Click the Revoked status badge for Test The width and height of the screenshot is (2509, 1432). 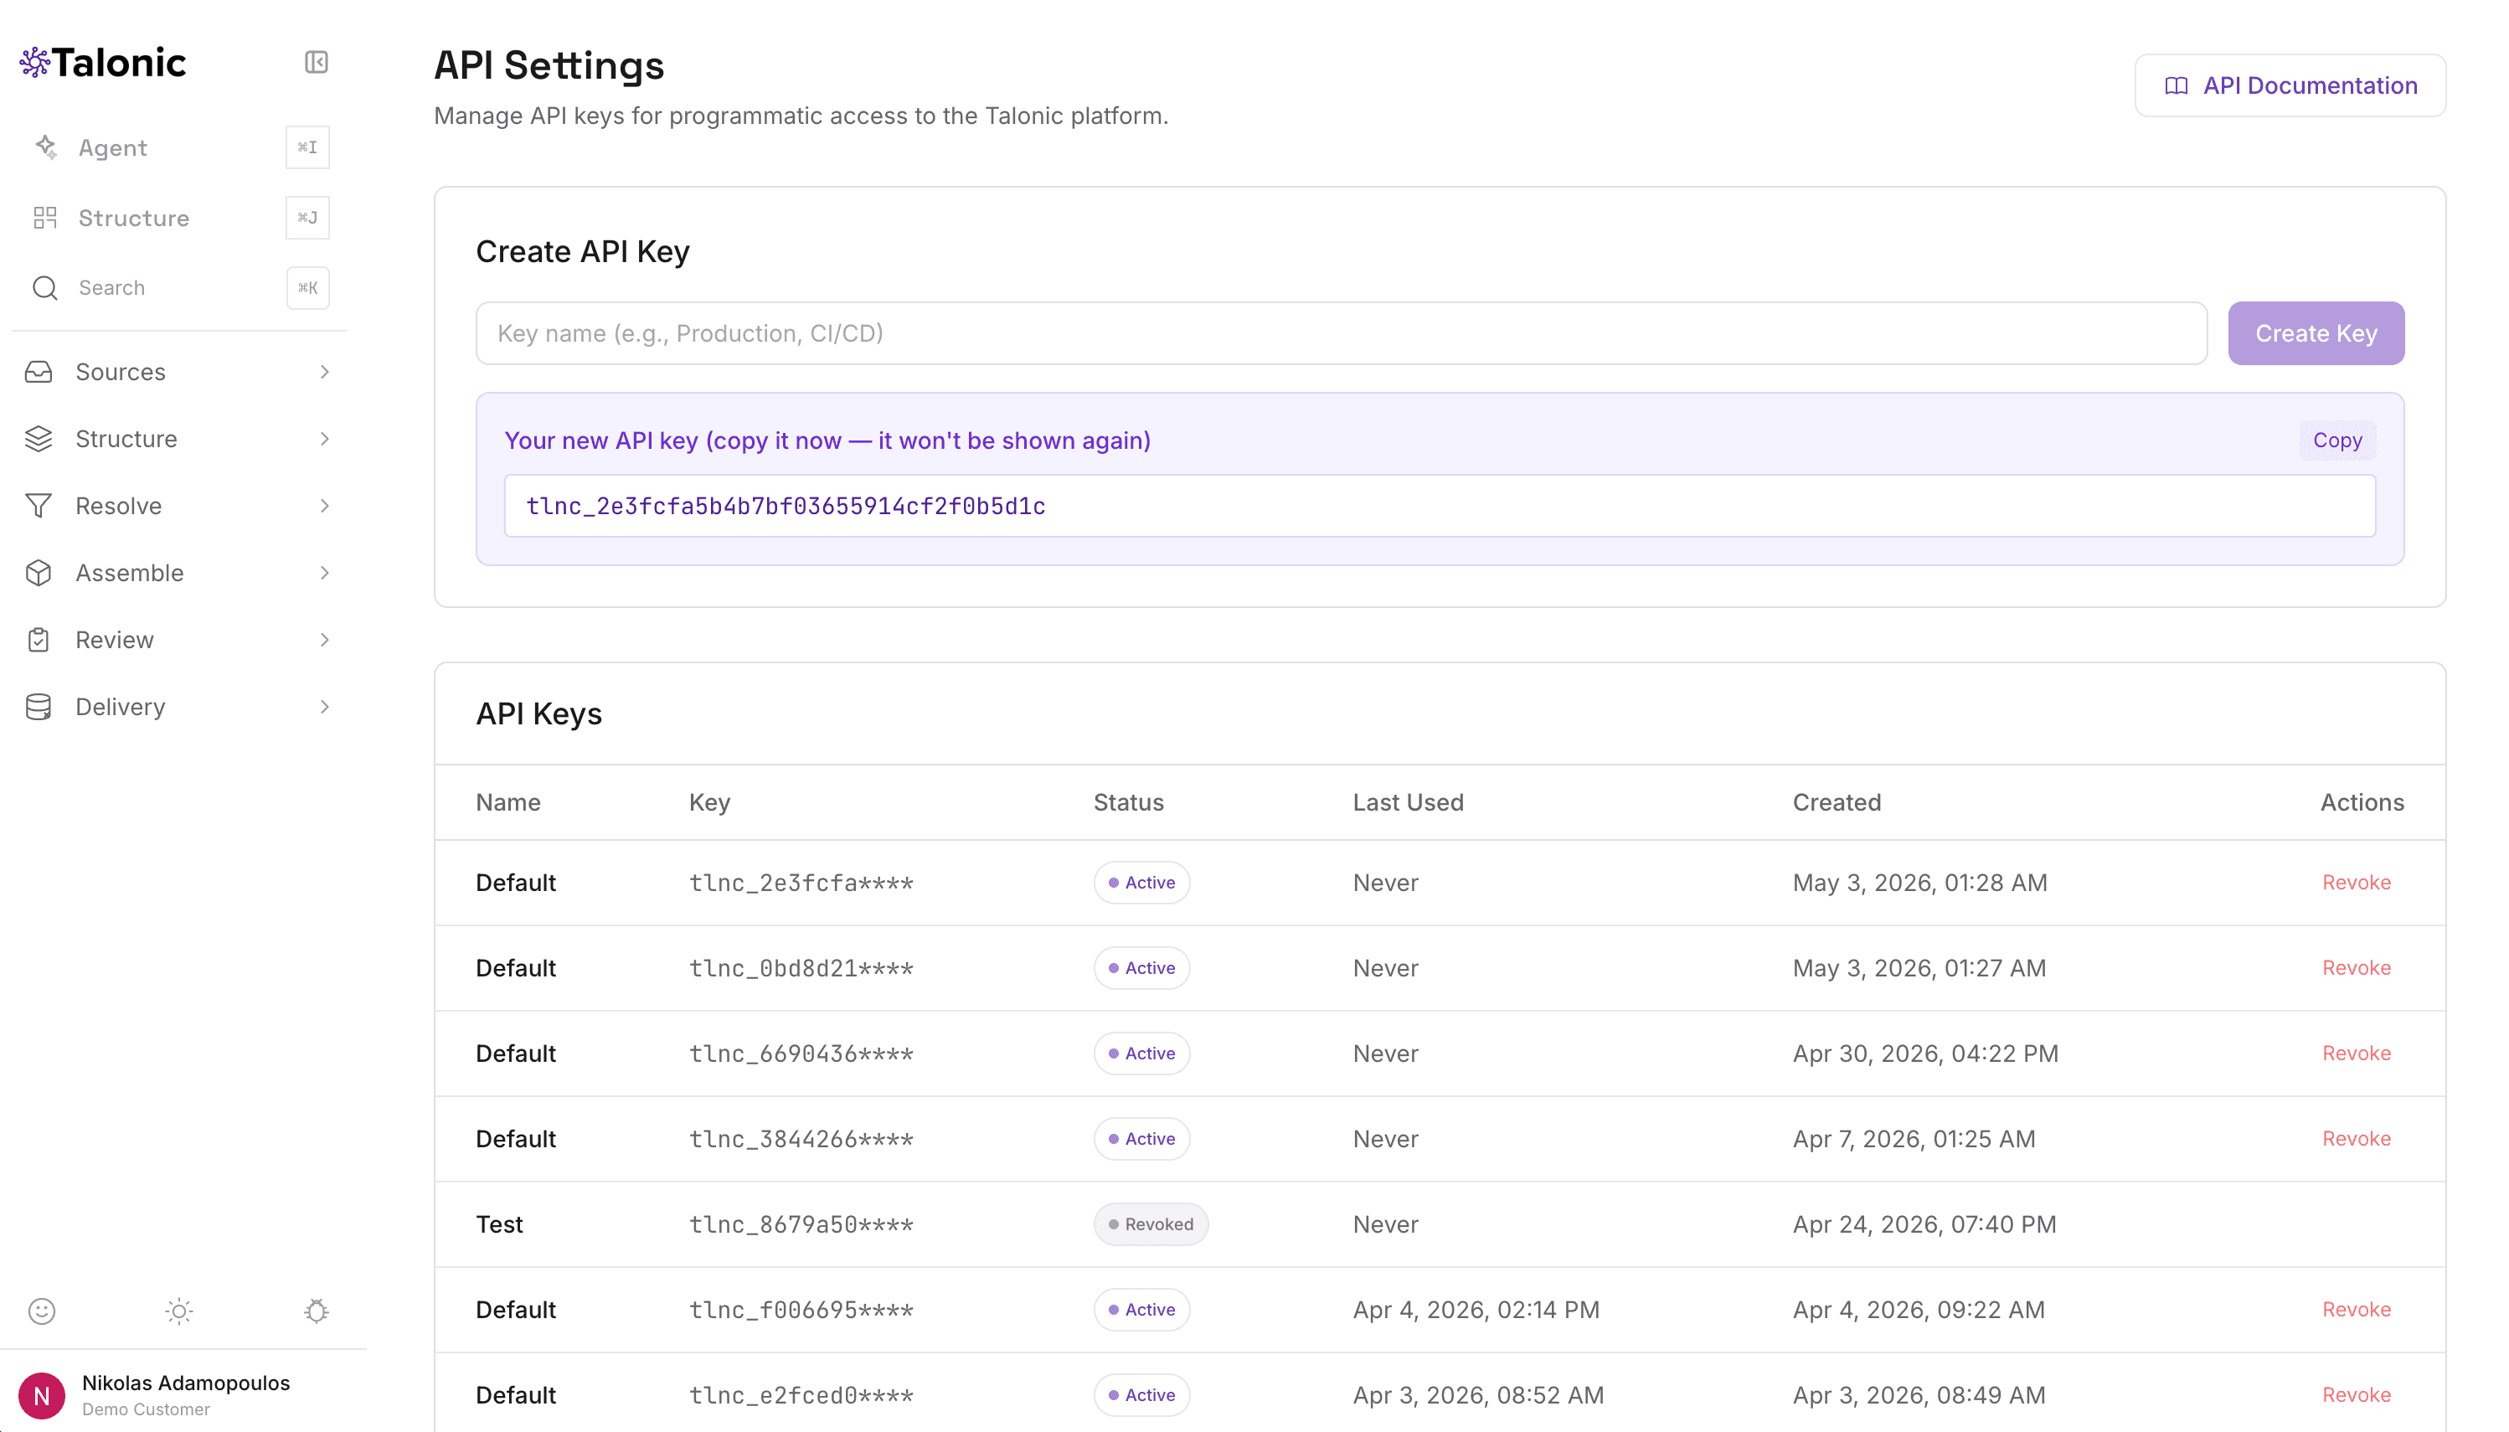[x=1150, y=1223]
